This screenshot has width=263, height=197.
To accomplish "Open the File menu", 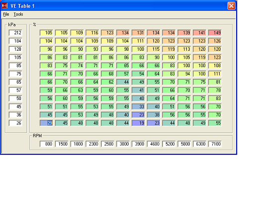I will pos(6,14).
